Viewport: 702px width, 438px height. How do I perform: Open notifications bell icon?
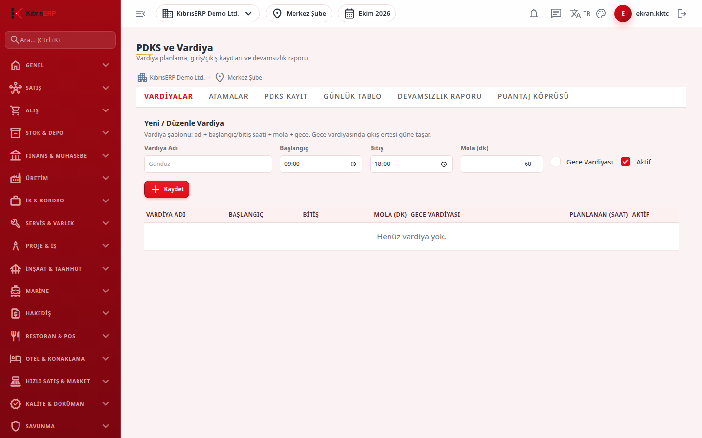pos(534,14)
